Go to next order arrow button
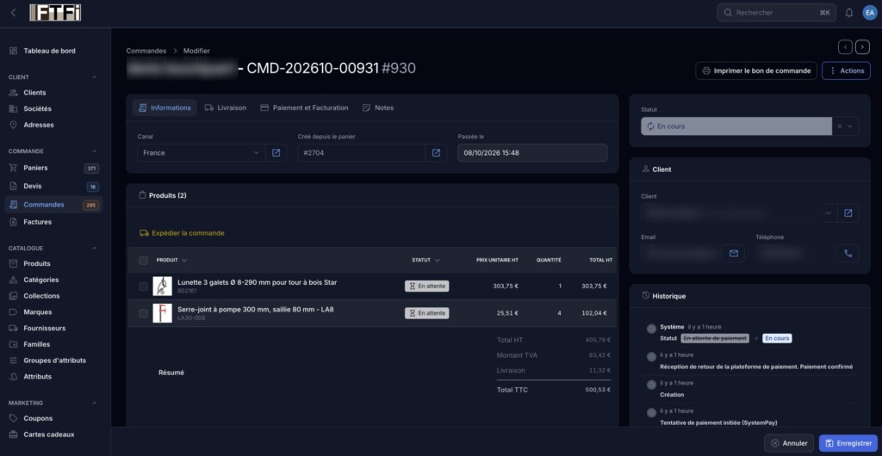The height and width of the screenshot is (456, 882). [862, 47]
